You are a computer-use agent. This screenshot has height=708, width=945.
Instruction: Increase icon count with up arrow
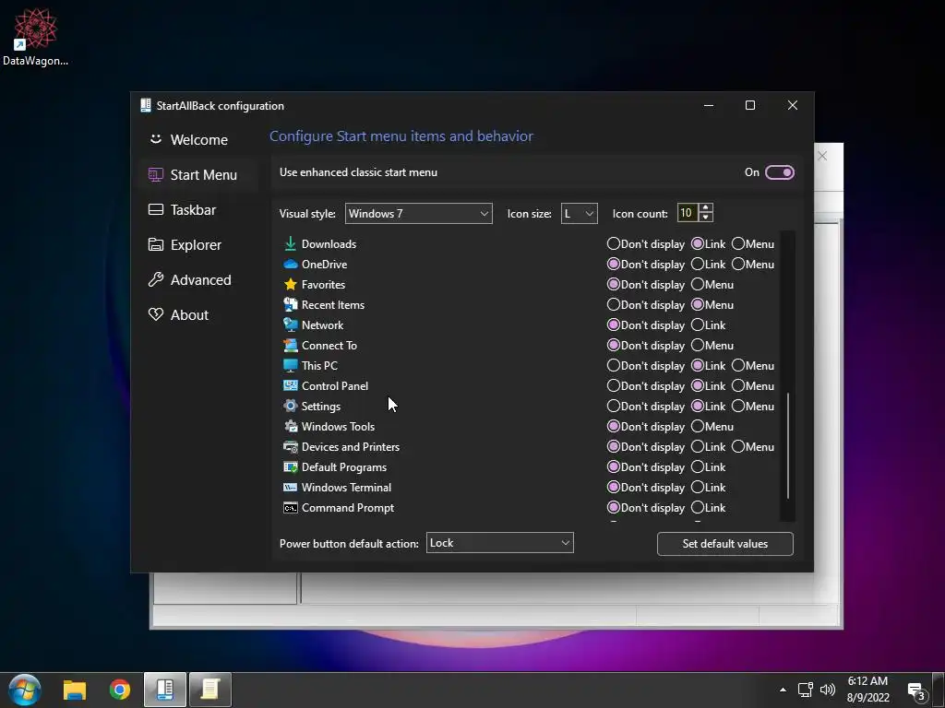pos(706,207)
